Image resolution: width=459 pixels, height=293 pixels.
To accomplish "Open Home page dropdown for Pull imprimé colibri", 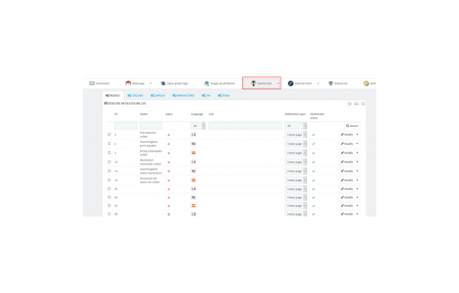I will [x=296, y=134].
